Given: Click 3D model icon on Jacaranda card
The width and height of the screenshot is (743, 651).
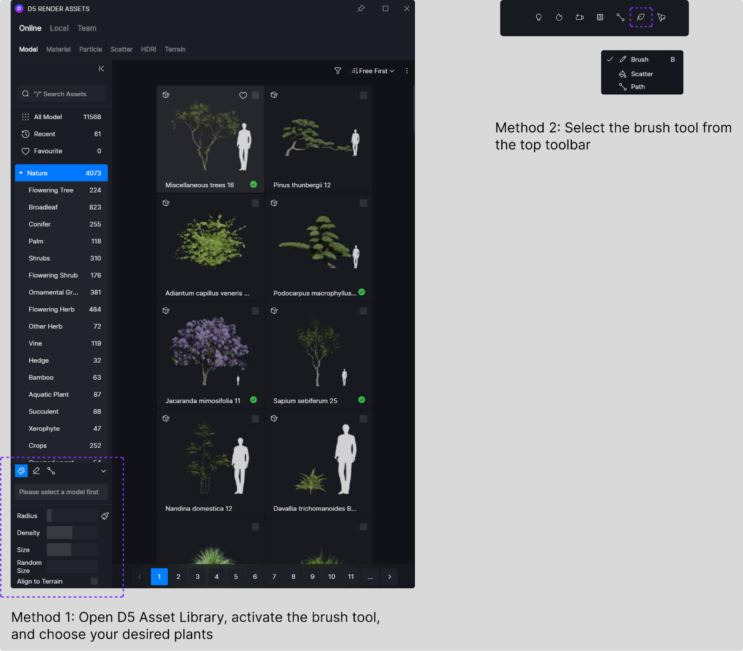Looking at the screenshot, I should point(166,310).
